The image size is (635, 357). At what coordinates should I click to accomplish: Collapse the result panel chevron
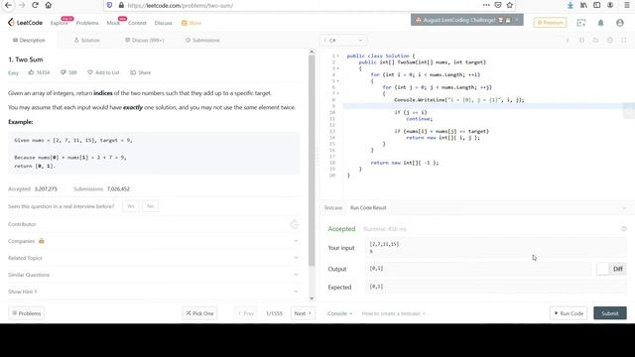pos(624,208)
